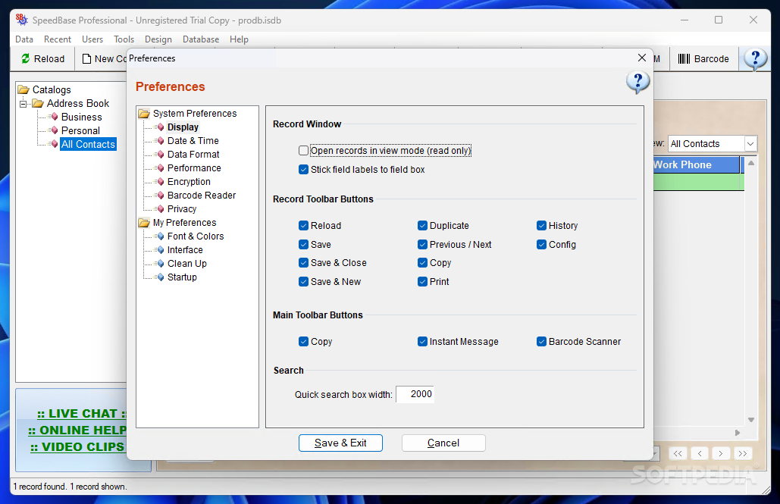The height and width of the screenshot is (504, 780).
Task: Toggle Duplicate checkbox
Action: (422, 225)
